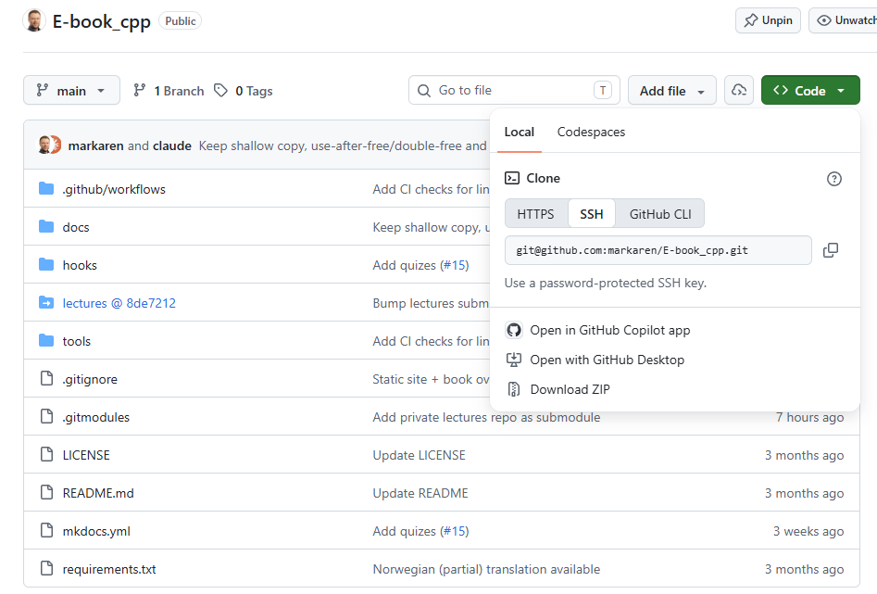Click the folder icon beside tools
The width and height of the screenshot is (877, 594).
pyautogui.click(x=46, y=340)
